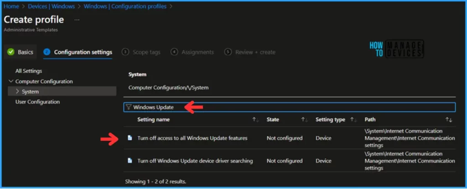Click the filter funnel icon
Viewport: 467px width, 189px height.
pos(128,107)
